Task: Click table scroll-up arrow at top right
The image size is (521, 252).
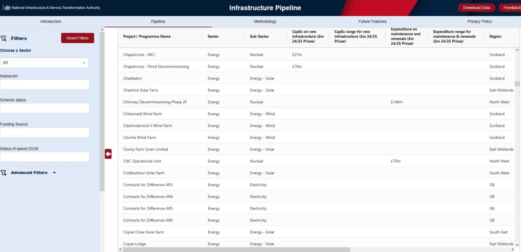Action: coord(517,50)
